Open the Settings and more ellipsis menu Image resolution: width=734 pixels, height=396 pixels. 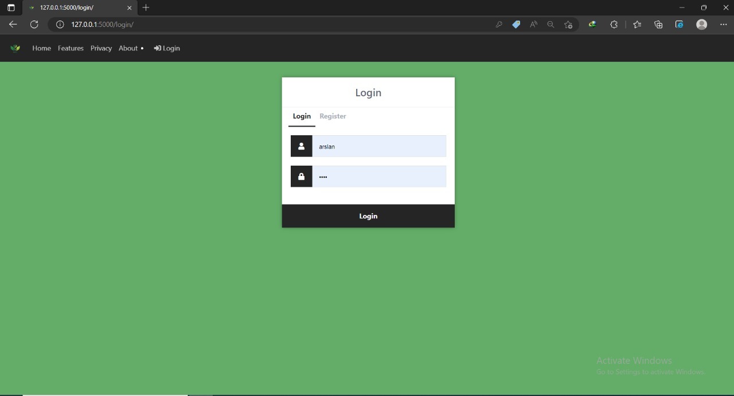pos(723,25)
